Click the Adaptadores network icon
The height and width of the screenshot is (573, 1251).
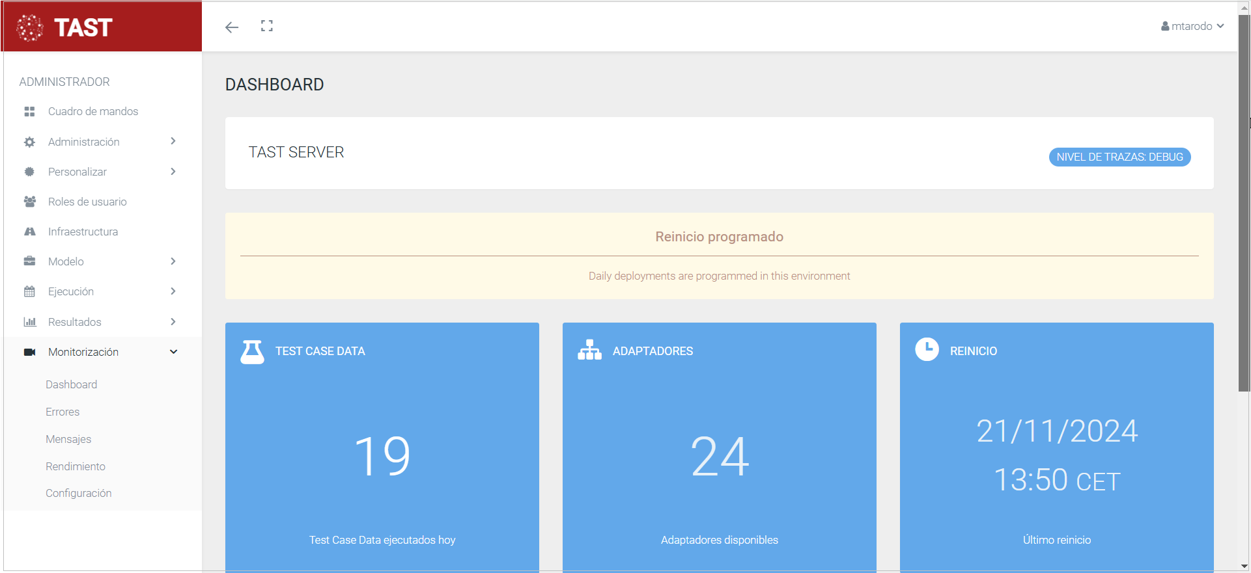pos(589,351)
